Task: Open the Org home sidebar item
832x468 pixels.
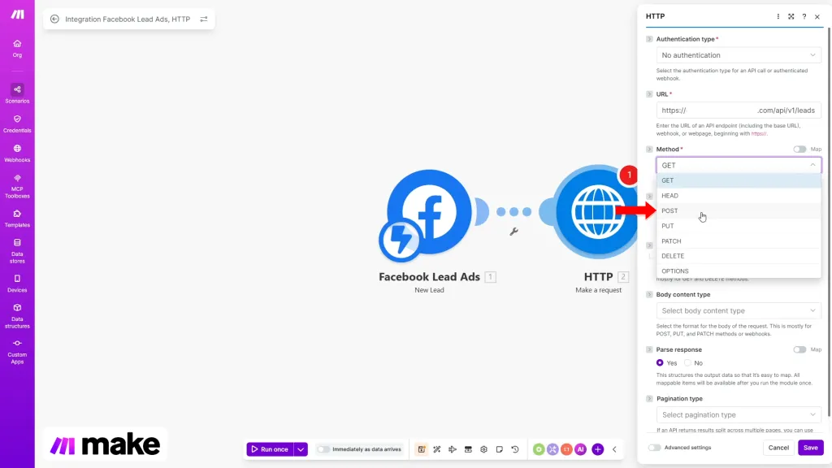Action: 17,48
